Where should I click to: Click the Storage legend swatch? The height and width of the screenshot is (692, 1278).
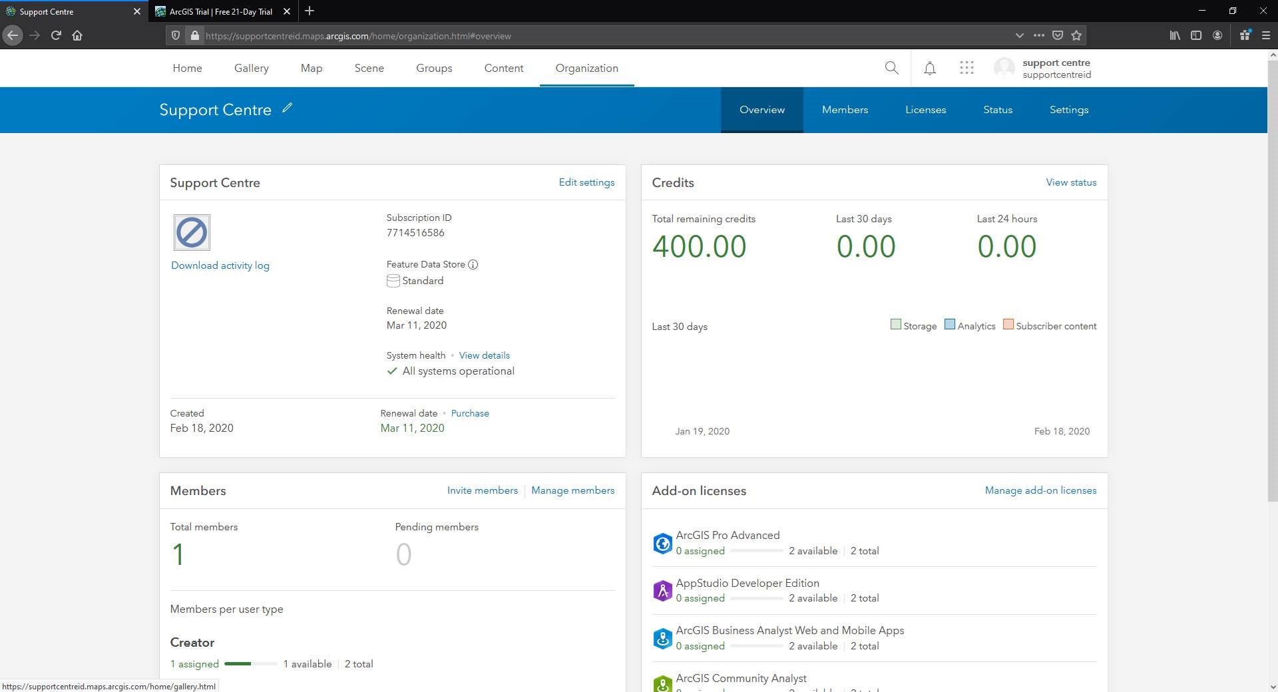[895, 325]
